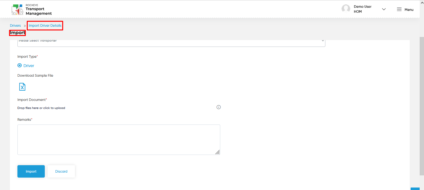Select the Driver import type radio button
The image size is (424, 190).
[x=20, y=66]
